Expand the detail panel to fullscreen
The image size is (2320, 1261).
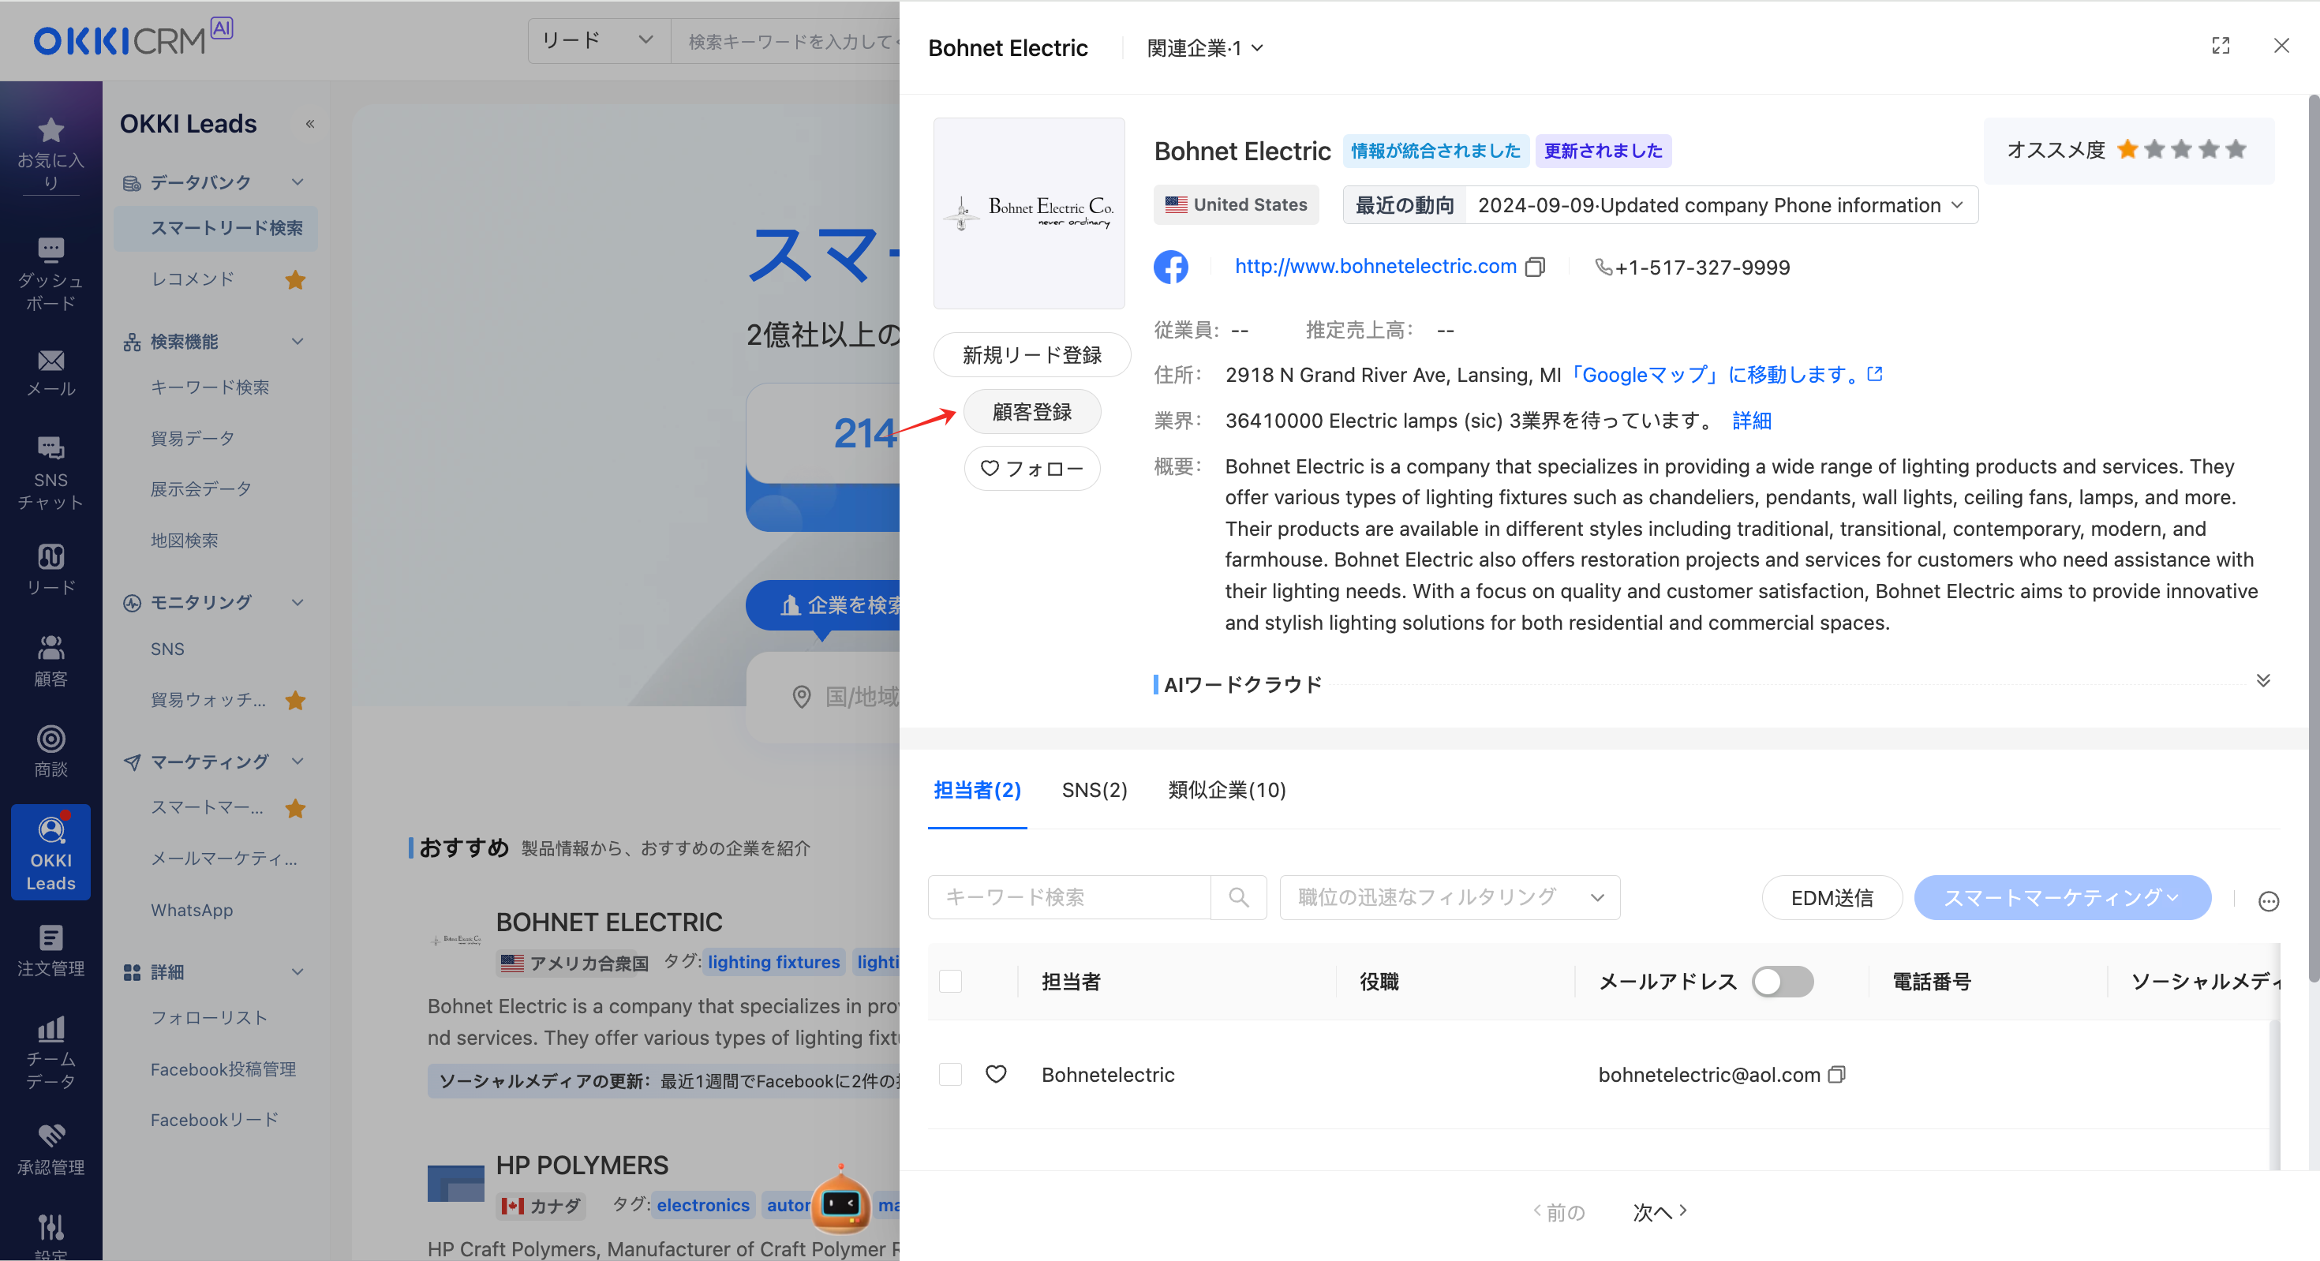pyautogui.click(x=2221, y=46)
